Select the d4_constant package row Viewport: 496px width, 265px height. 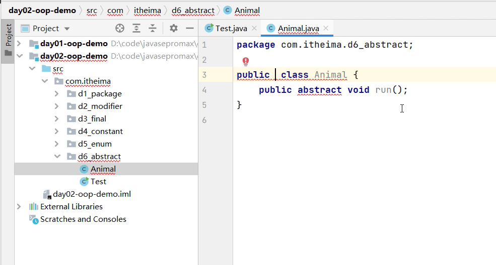[x=106, y=131]
